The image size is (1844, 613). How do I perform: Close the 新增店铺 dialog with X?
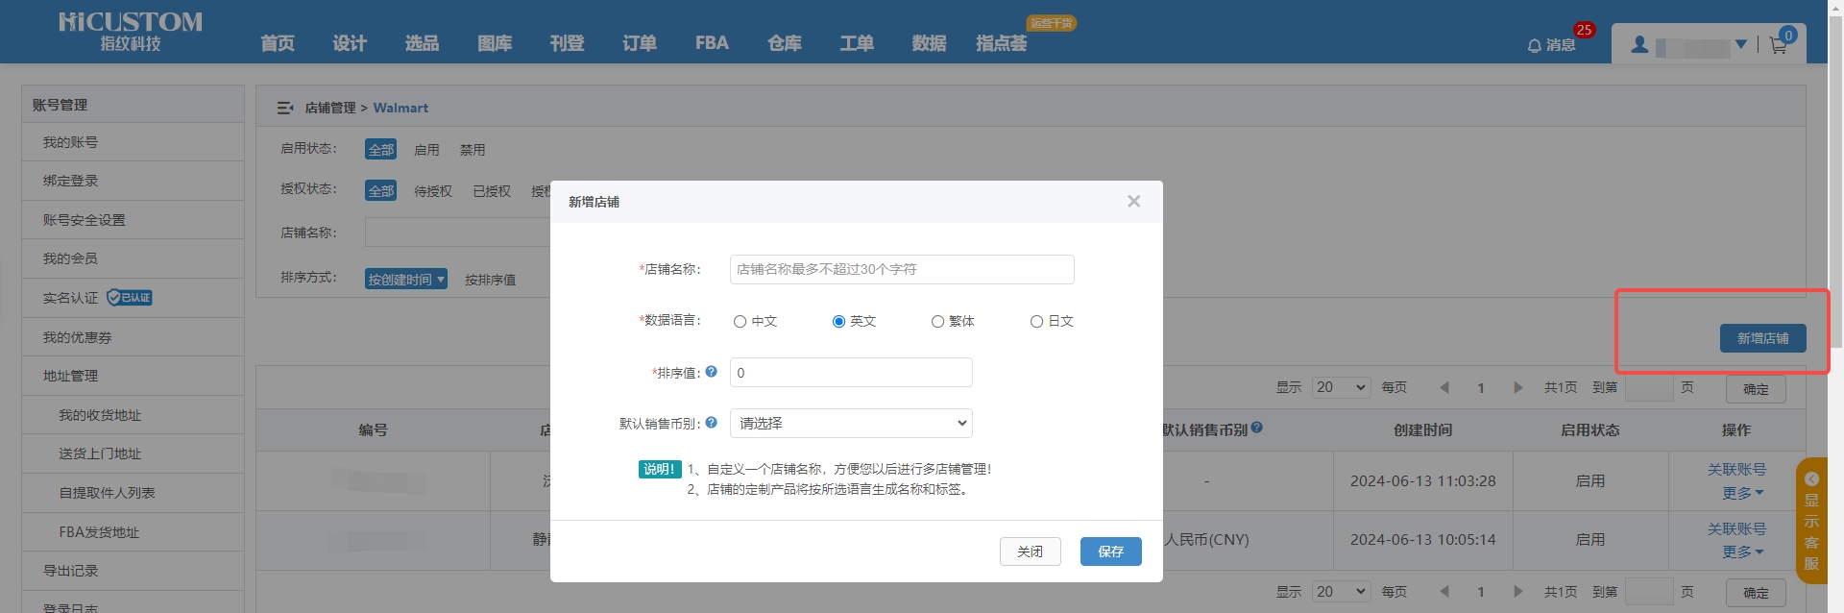[x=1133, y=202]
